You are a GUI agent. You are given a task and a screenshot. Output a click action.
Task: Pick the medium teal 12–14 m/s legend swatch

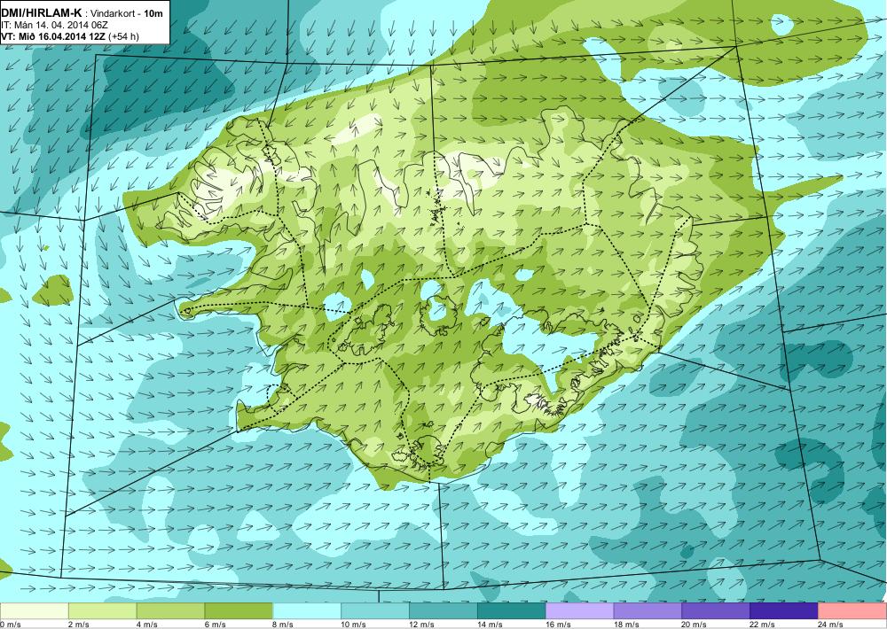[x=443, y=611]
